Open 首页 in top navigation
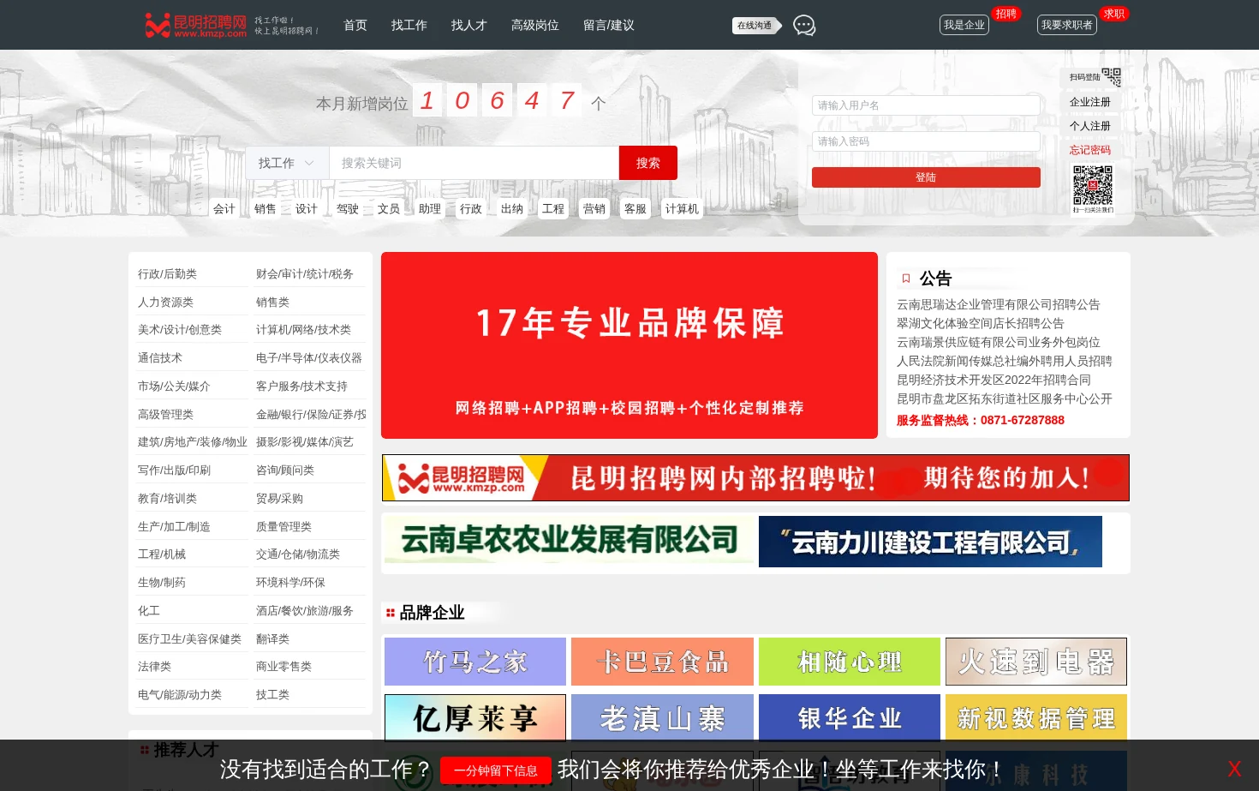Viewport: 1259px width, 791px height. pyautogui.click(x=355, y=26)
